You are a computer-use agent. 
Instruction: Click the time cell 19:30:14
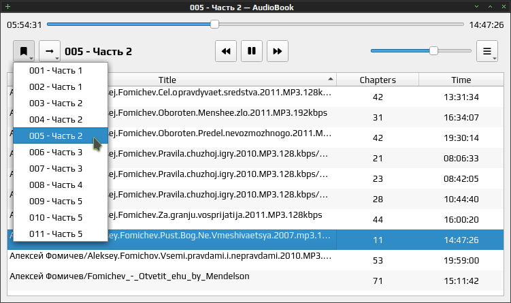[461, 138]
